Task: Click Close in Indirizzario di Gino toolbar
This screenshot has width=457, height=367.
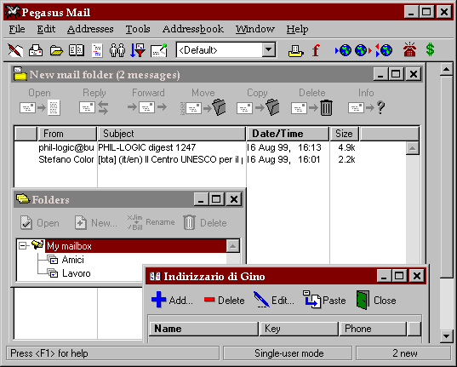Action: click(x=376, y=300)
